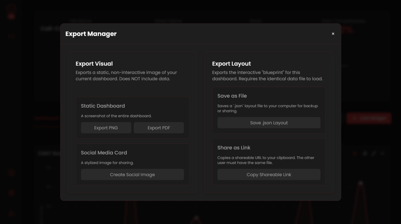Click the dimmed red button behind the dialog
The width and height of the screenshot is (401, 224).
(369, 118)
